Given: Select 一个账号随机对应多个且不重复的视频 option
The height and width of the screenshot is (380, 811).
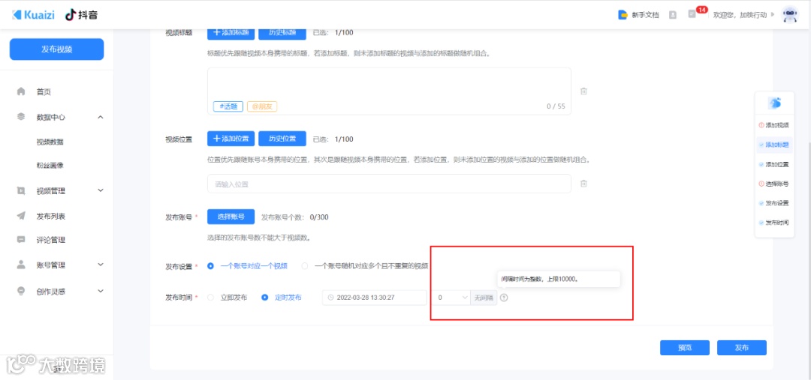Looking at the screenshot, I should click(x=365, y=266).
